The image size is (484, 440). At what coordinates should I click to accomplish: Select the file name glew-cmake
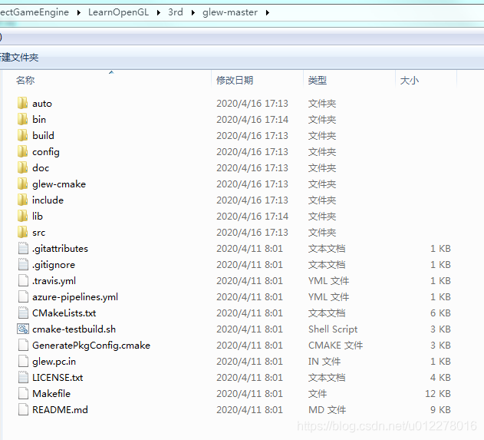pos(59,184)
